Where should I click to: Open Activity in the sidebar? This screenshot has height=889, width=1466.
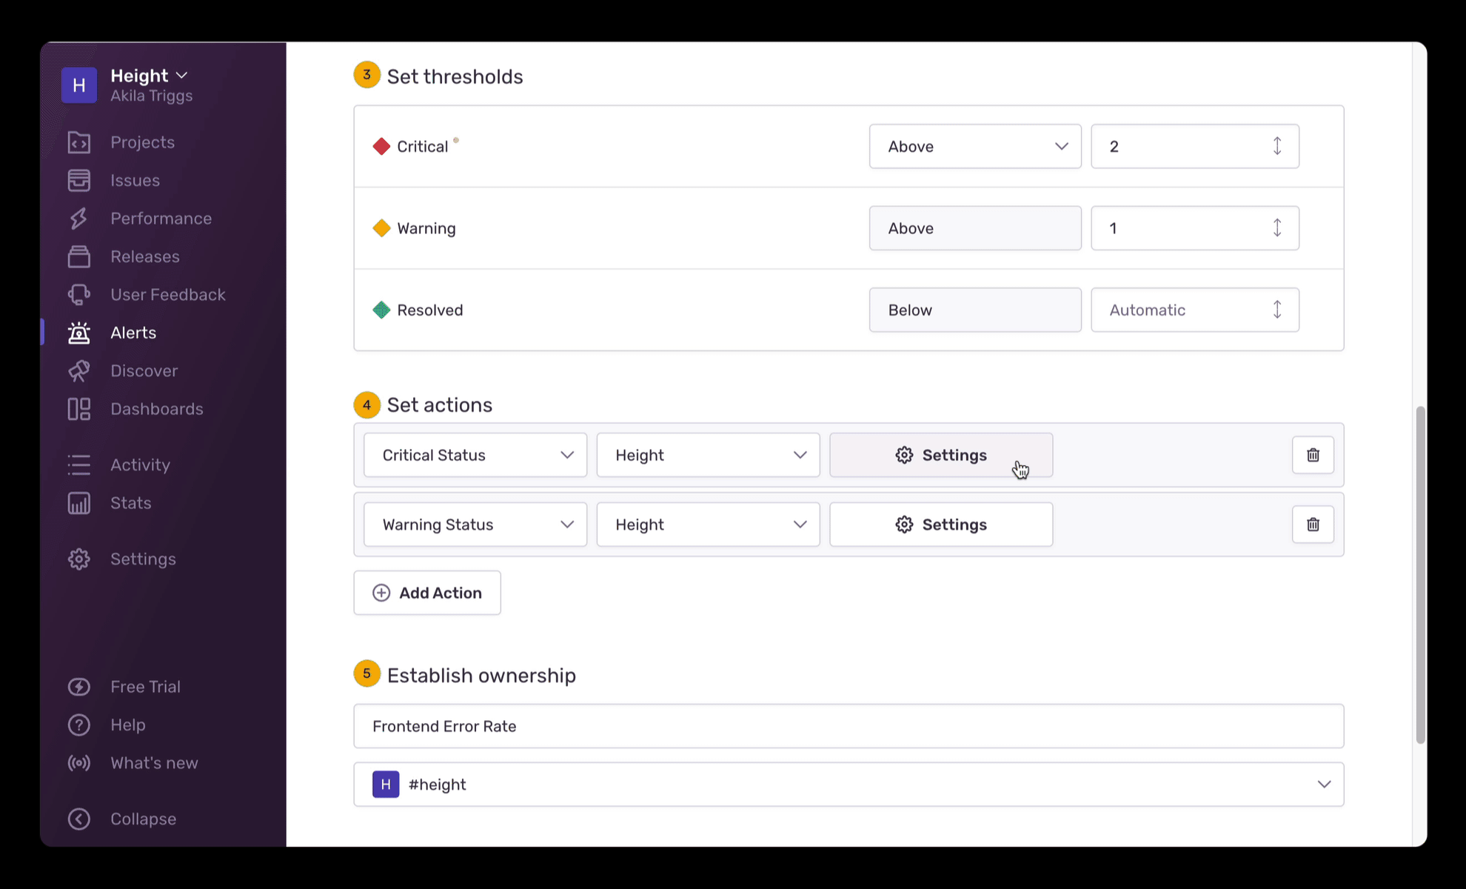point(140,465)
